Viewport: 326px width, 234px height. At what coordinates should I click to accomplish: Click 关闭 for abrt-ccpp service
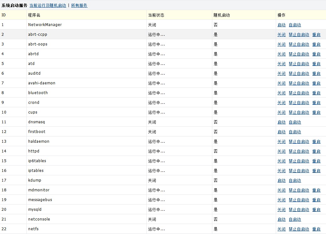pos(281,35)
